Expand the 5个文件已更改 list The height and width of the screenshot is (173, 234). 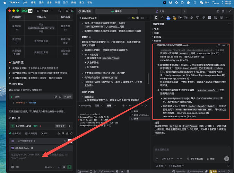[x=69, y=126]
